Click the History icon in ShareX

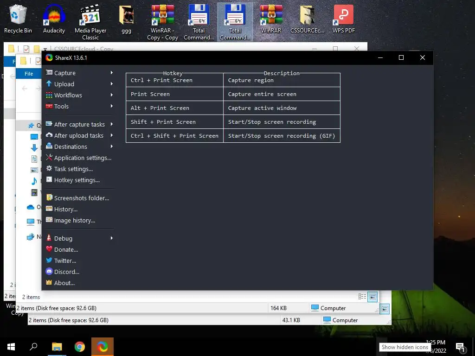49,209
